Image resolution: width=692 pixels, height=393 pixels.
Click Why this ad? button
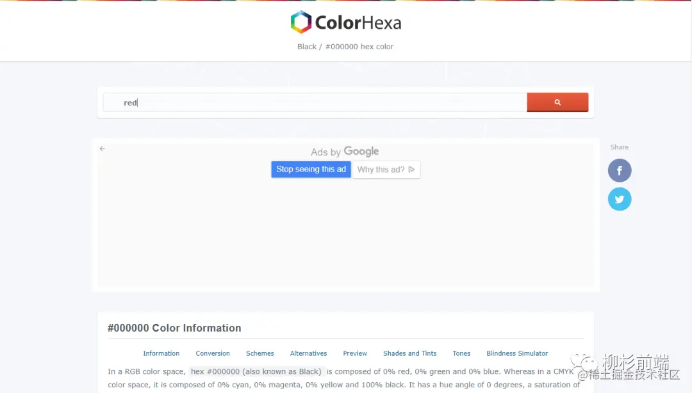[386, 170]
